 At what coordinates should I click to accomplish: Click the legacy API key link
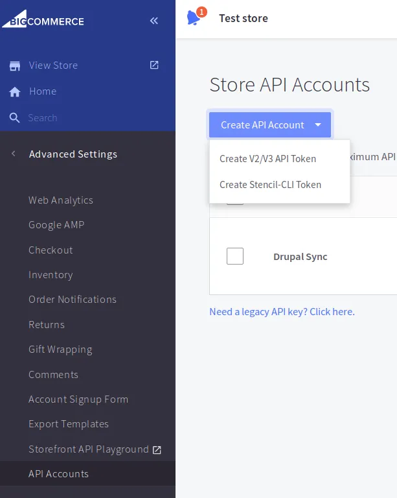click(x=282, y=312)
